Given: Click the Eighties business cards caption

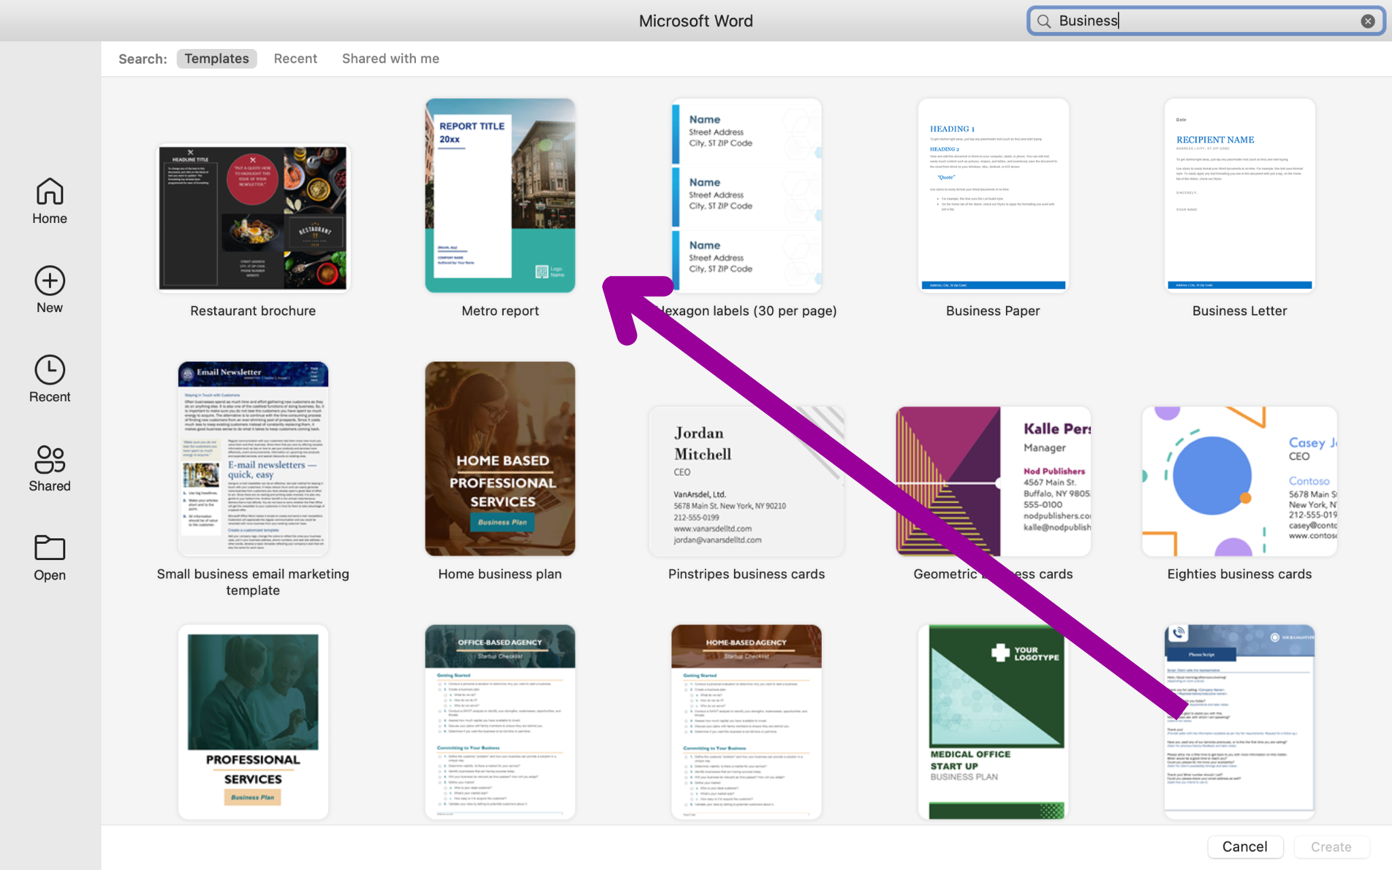Looking at the screenshot, I should pyautogui.click(x=1240, y=574).
